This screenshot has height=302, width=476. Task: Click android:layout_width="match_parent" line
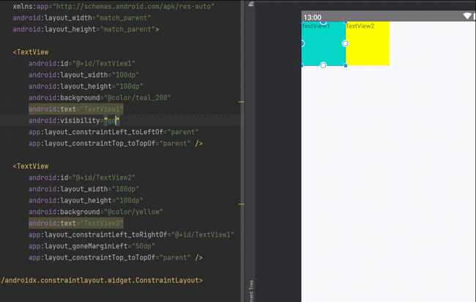point(82,18)
